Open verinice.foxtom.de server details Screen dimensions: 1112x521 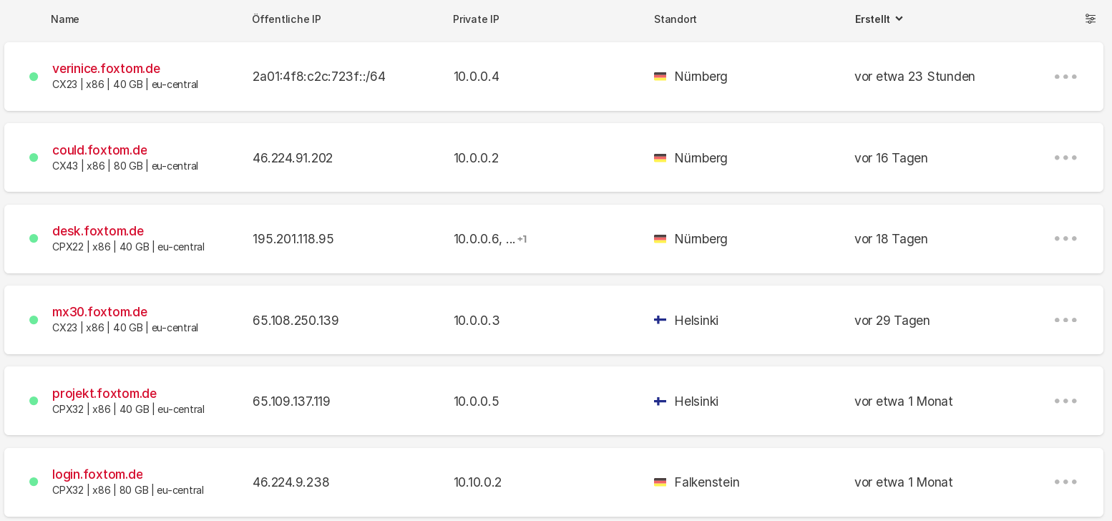(x=106, y=69)
